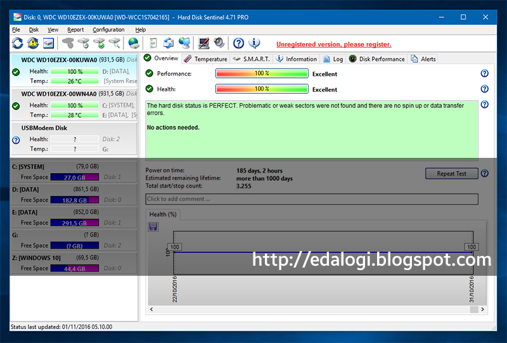Click the Click to add comment field
507x343 pixels.
pyautogui.click(x=312, y=199)
